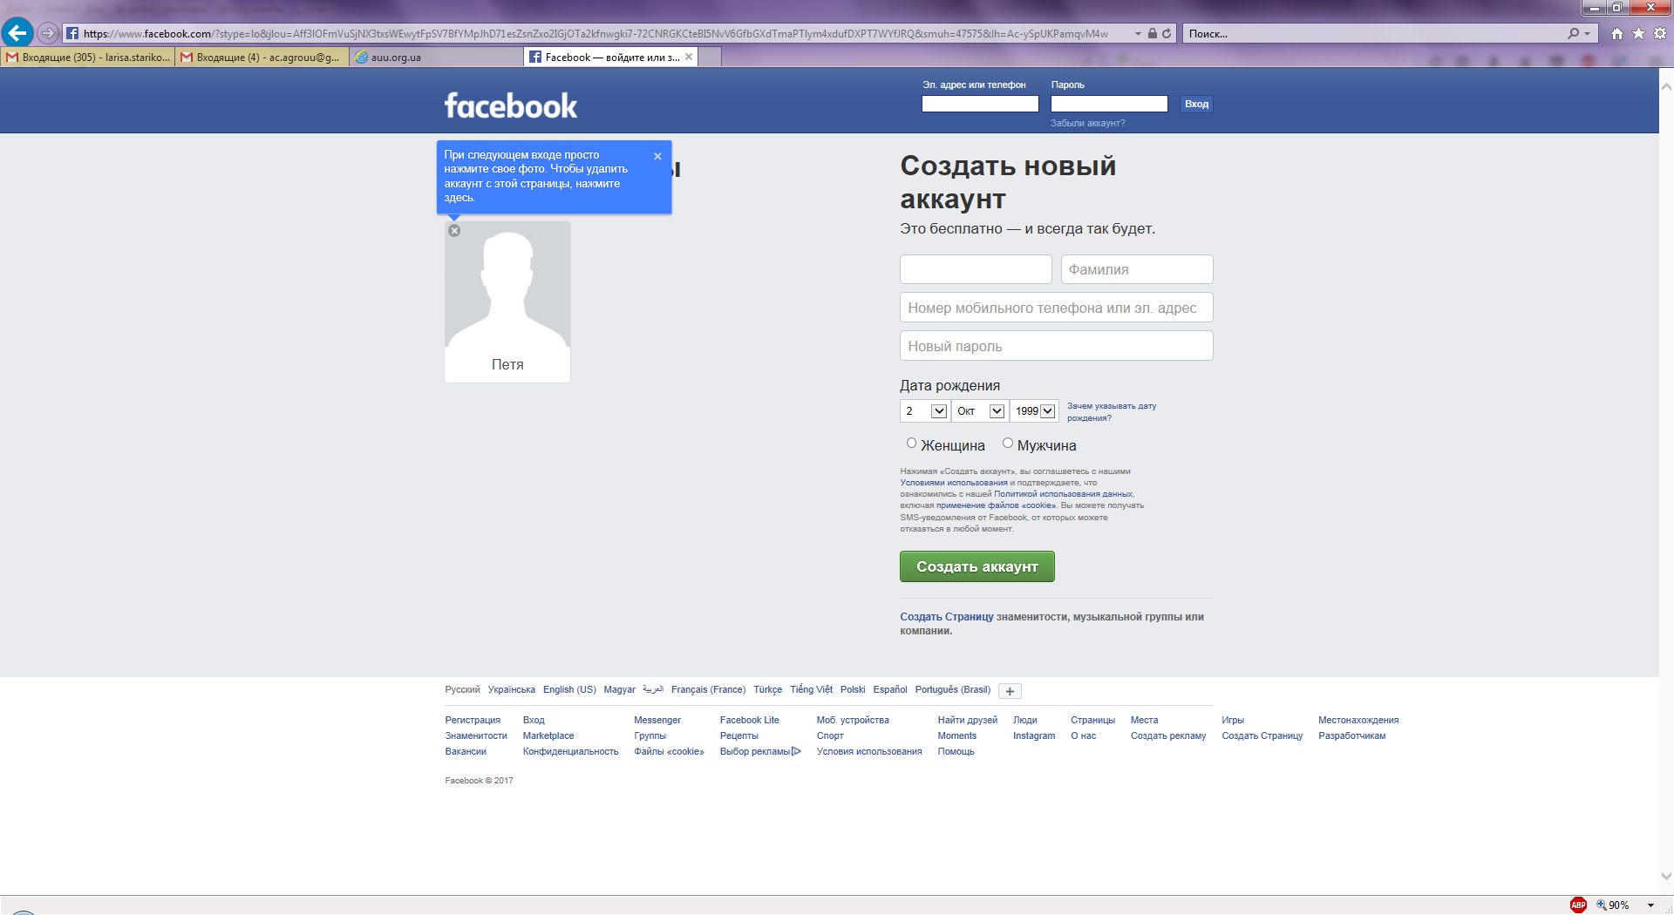Viewport: 1674px width, 915px height.
Task: Open a new blank browser tab
Action: [710, 57]
